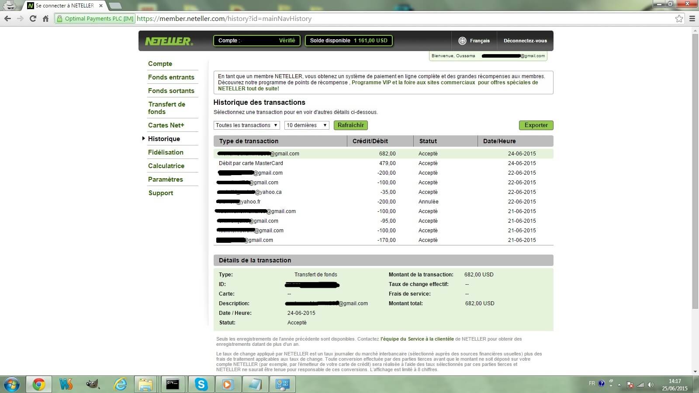This screenshot has width=699, height=393.
Task: Launch GIMP from the taskbar
Action: tap(93, 384)
